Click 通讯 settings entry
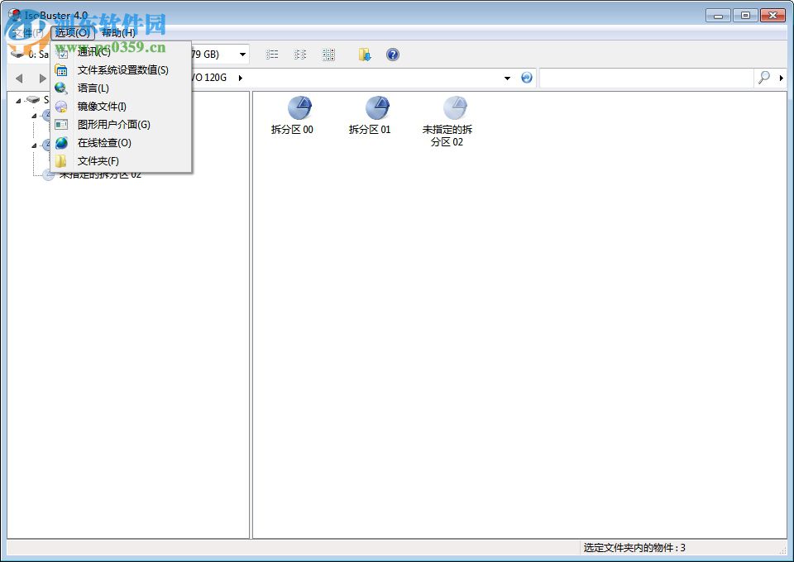Image resolution: width=794 pixels, height=562 pixels. coord(93,50)
